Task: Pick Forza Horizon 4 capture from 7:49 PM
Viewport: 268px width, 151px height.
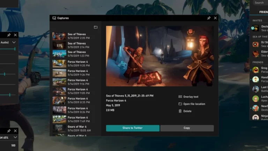Action: tap(75, 119)
